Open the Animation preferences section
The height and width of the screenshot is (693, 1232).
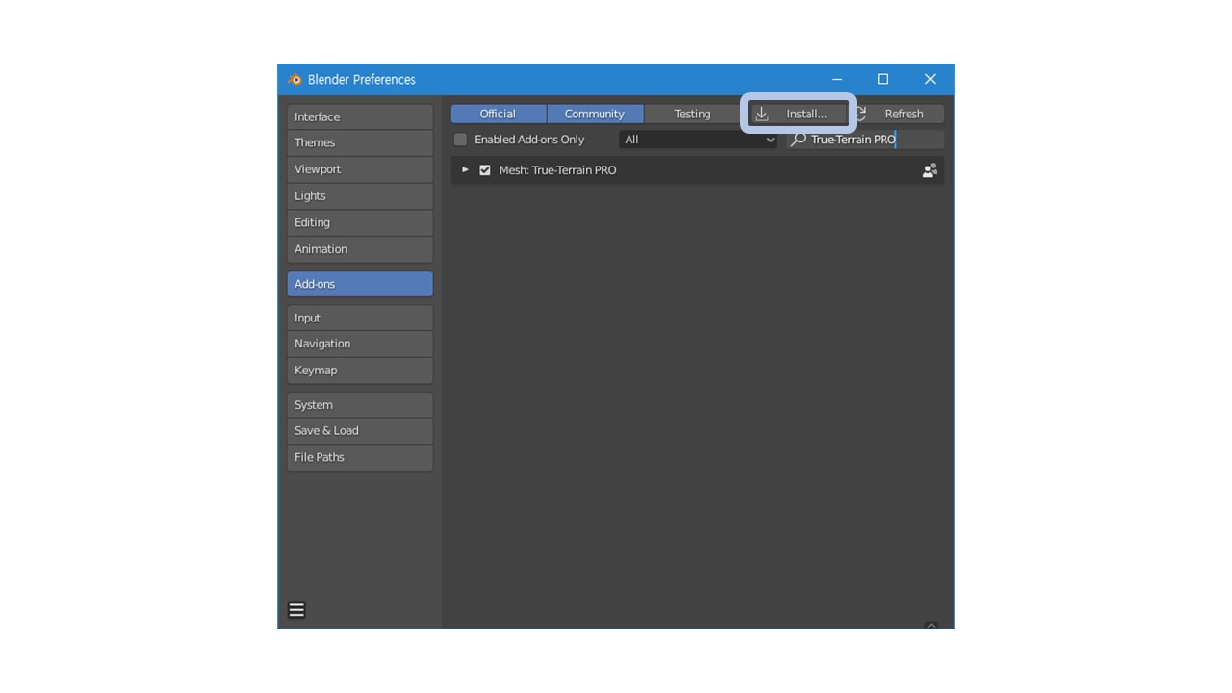pyautogui.click(x=360, y=249)
